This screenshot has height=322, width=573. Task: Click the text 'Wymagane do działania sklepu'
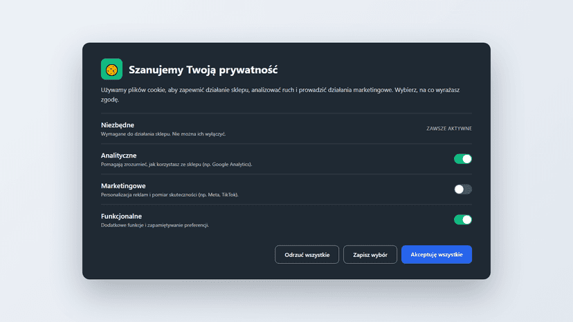click(x=136, y=134)
